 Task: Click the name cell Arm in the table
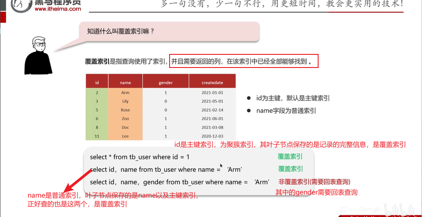pyautogui.click(x=125, y=92)
